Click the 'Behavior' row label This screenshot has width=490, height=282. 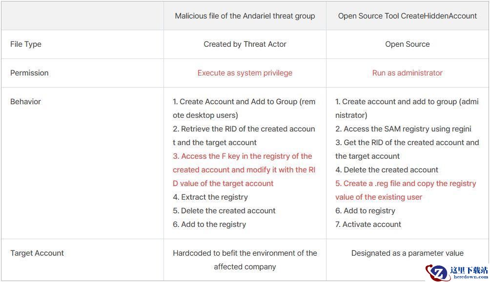pos(26,102)
